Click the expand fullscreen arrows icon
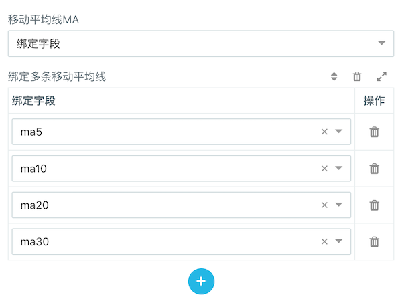 click(382, 76)
